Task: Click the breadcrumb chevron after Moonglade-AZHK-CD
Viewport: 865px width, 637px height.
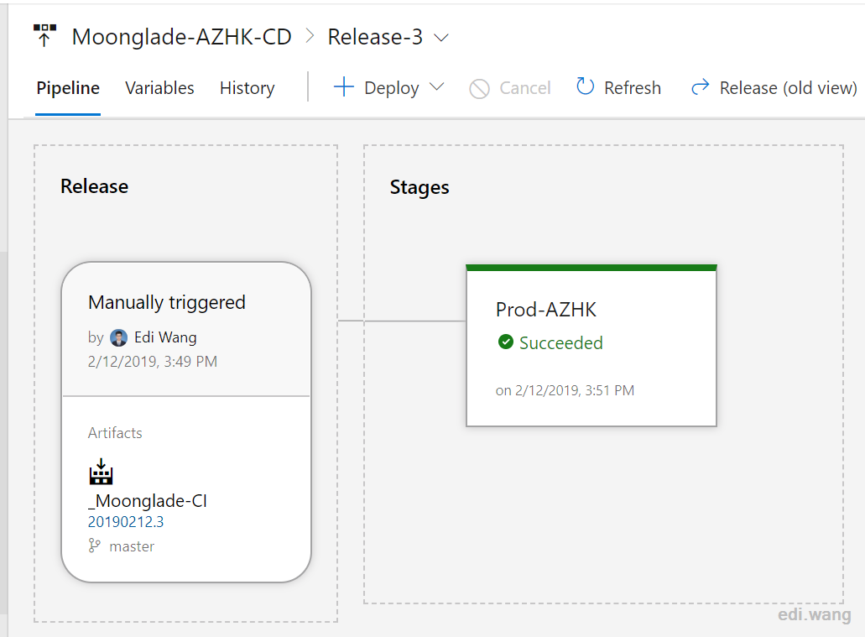Action: (310, 36)
